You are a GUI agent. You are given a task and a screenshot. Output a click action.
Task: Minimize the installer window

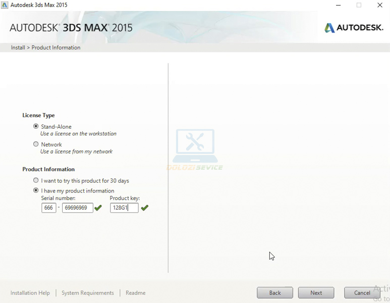pyautogui.click(x=338, y=5)
